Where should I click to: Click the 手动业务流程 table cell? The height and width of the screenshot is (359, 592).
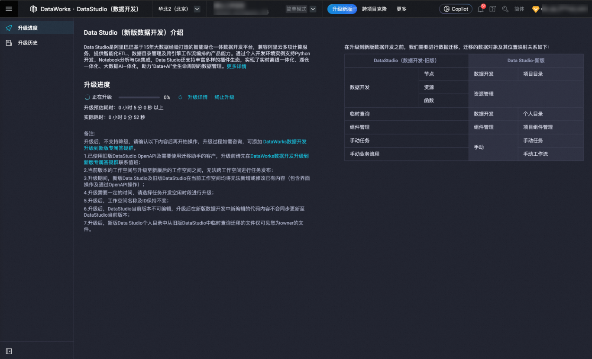click(x=407, y=154)
